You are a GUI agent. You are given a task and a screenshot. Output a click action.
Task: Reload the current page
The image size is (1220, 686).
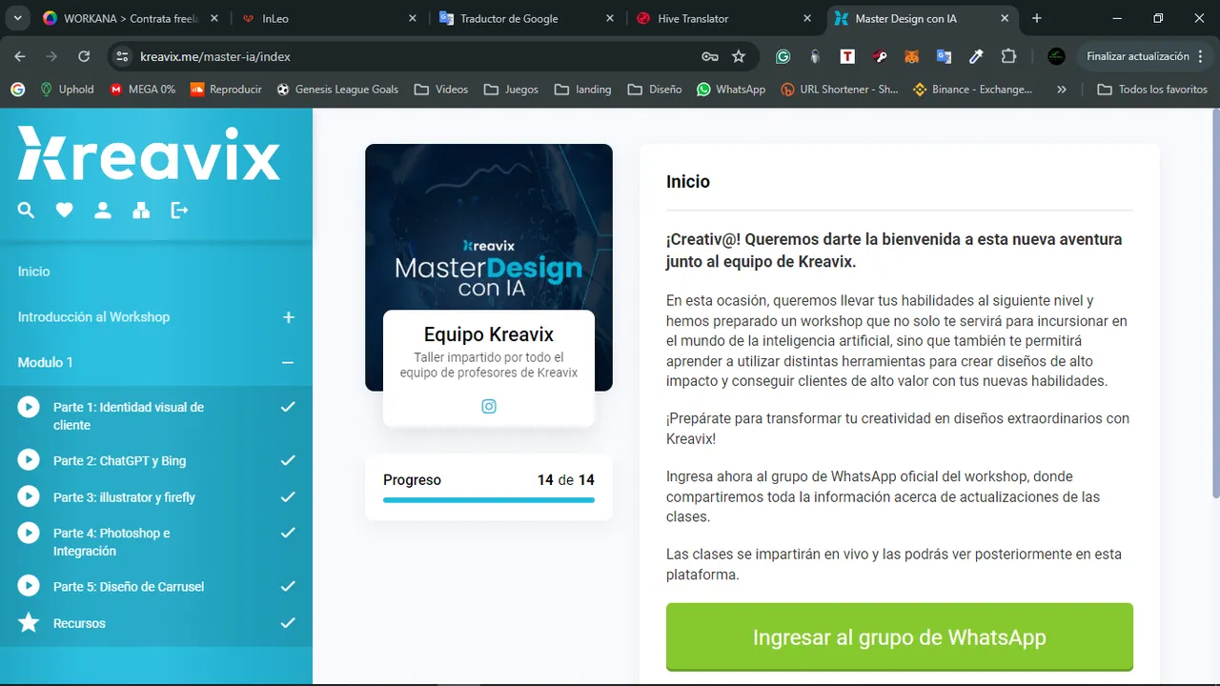(84, 56)
